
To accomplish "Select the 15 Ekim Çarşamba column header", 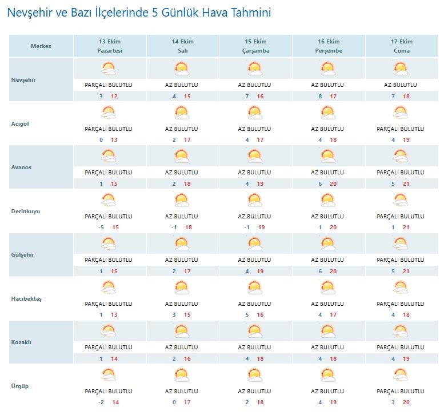I will (255, 46).
